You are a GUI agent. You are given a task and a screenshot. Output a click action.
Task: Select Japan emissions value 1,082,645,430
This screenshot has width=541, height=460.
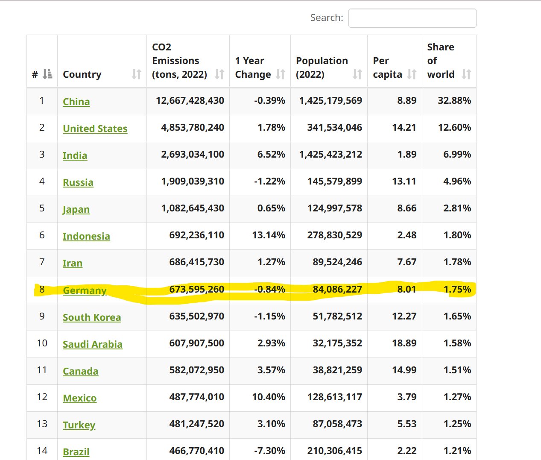[193, 208]
